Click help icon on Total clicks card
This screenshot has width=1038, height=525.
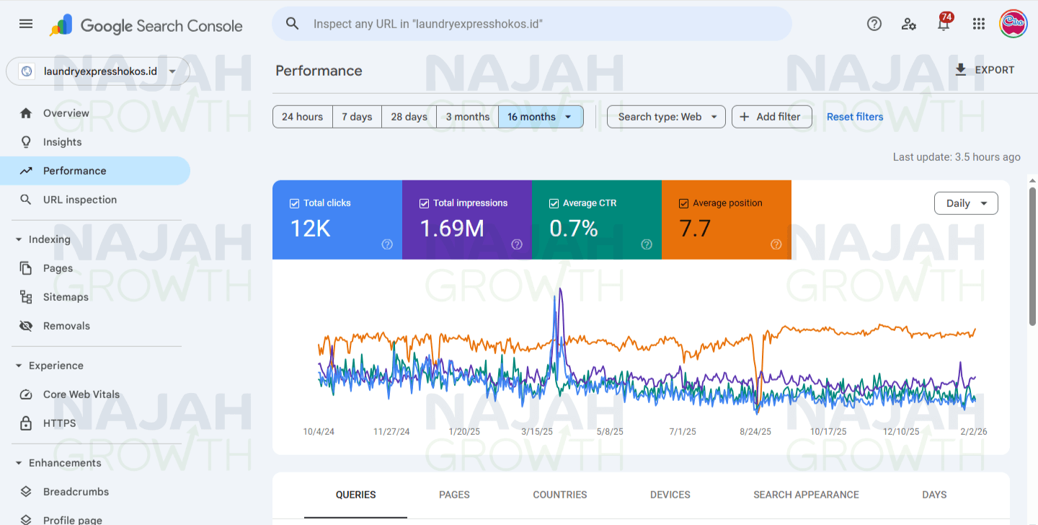click(387, 244)
